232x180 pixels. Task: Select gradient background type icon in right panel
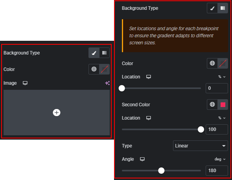tap(223, 8)
